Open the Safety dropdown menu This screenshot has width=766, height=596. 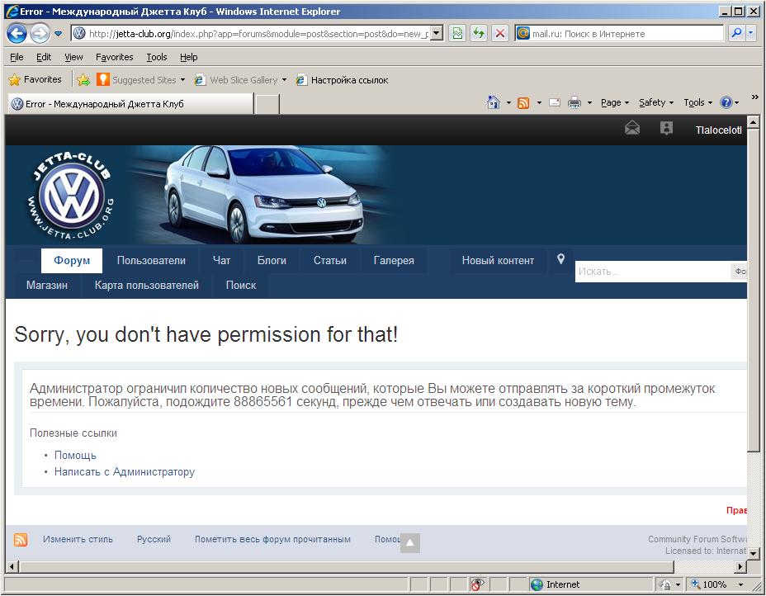(656, 103)
